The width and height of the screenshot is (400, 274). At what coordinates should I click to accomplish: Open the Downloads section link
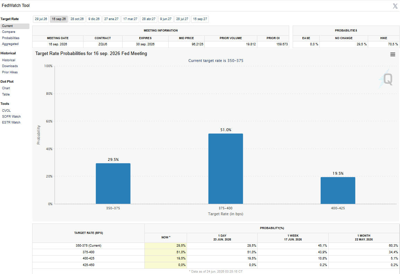tap(10, 66)
